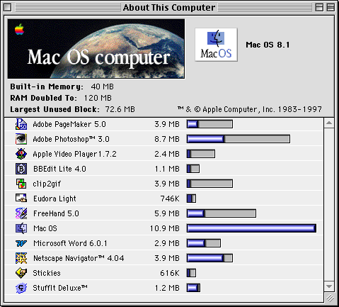Select the "BBEdit Lite 4.0" name
The image size is (339, 307).
click(59, 169)
